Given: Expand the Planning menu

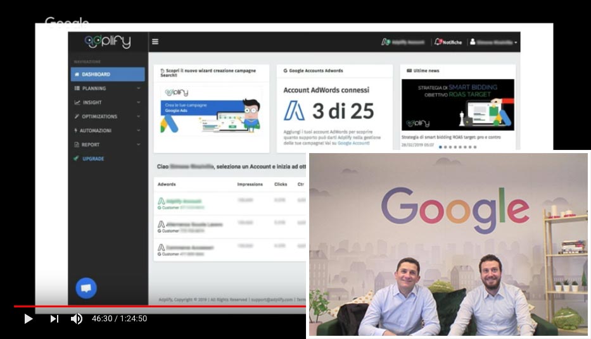Looking at the screenshot, I should click(x=108, y=88).
